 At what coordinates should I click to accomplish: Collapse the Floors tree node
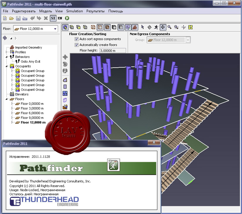coord(7,99)
